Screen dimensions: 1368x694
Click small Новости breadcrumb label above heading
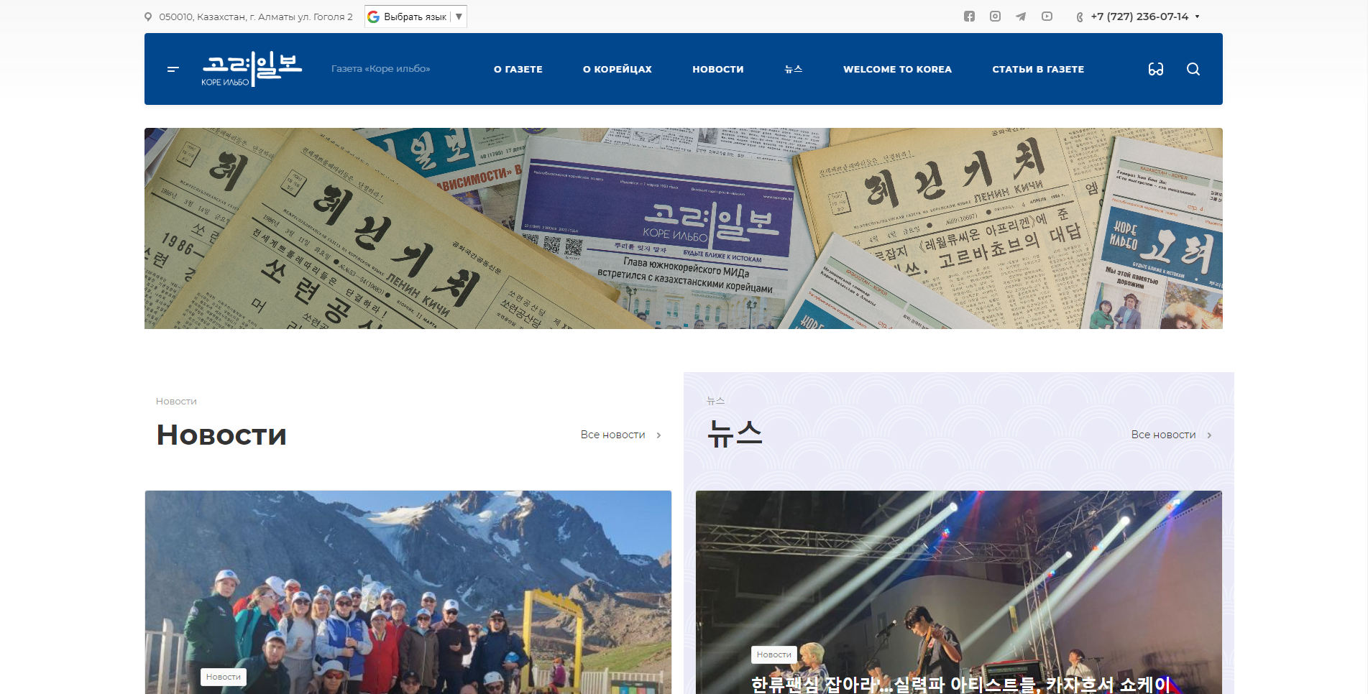coord(176,401)
